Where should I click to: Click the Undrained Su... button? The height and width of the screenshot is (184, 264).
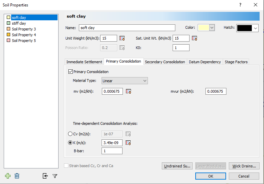point(177,166)
